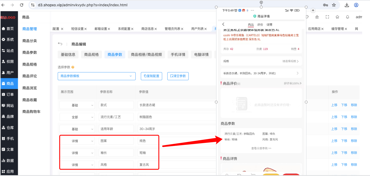Click the 复制配置 button
This screenshot has width=370, height=176.
point(151,76)
